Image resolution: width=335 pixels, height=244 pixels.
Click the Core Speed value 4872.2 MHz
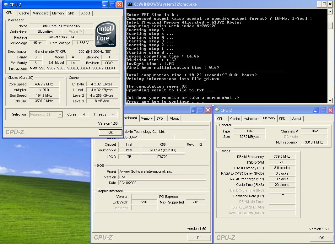pyautogui.click(x=44, y=84)
